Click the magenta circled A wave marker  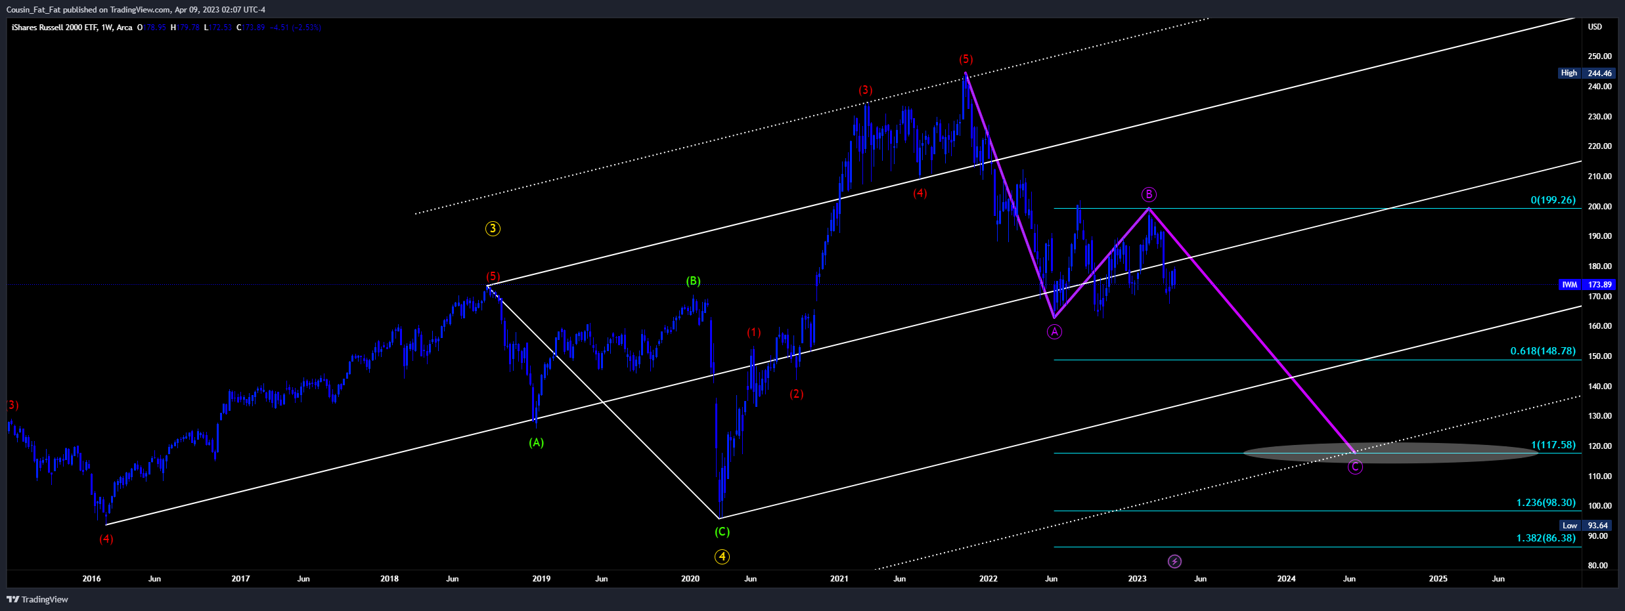[x=1054, y=332]
